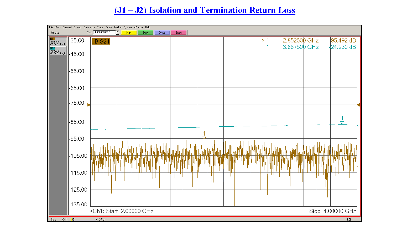Click the left reference level arrow indicator
407x231 pixels.
(x=89, y=105)
